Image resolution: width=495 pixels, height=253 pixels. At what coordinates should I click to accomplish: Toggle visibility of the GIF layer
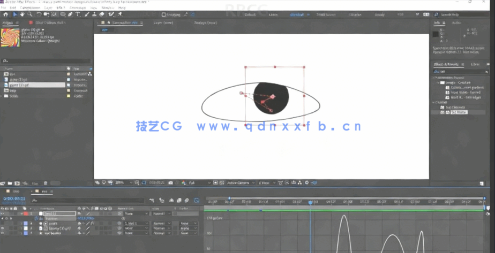tap(3, 228)
